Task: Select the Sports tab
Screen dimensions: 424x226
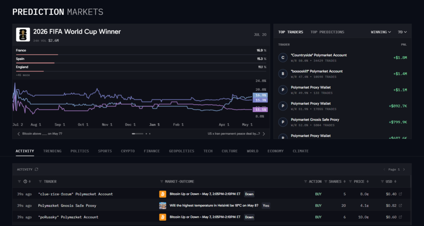Action: coord(105,151)
